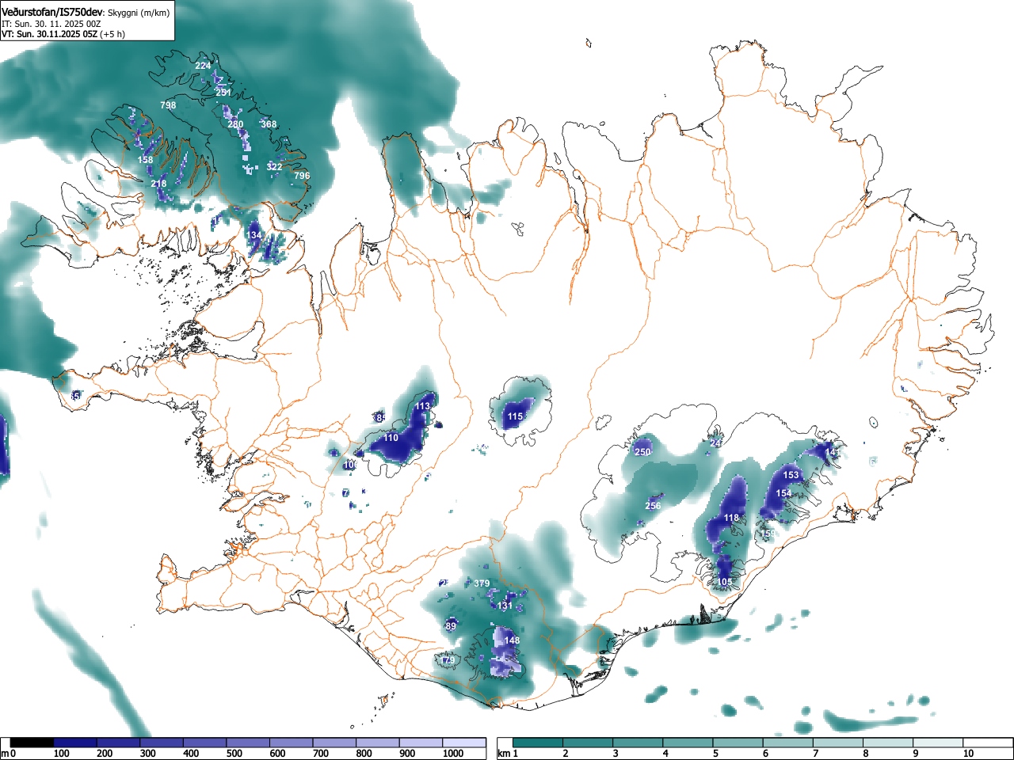
Task: Click the '10' tick label in the km legend
Action: [x=967, y=754]
